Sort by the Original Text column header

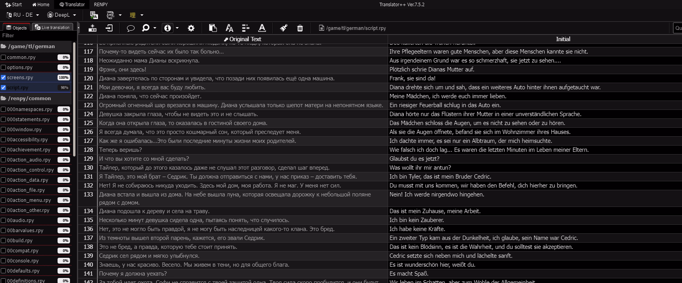coord(242,39)
